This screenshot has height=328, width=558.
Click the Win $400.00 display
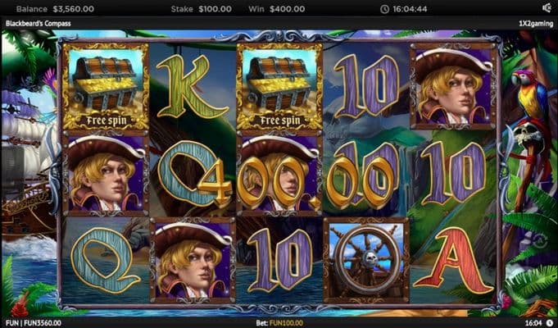pos(276,9)
